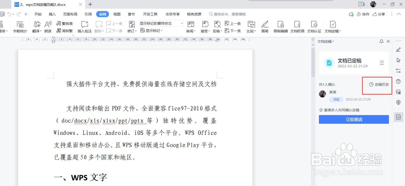Viewport: 405px width, 186px height.
Task: Click the Invite Now (立即邀请) button
Action: pos(354,119)
